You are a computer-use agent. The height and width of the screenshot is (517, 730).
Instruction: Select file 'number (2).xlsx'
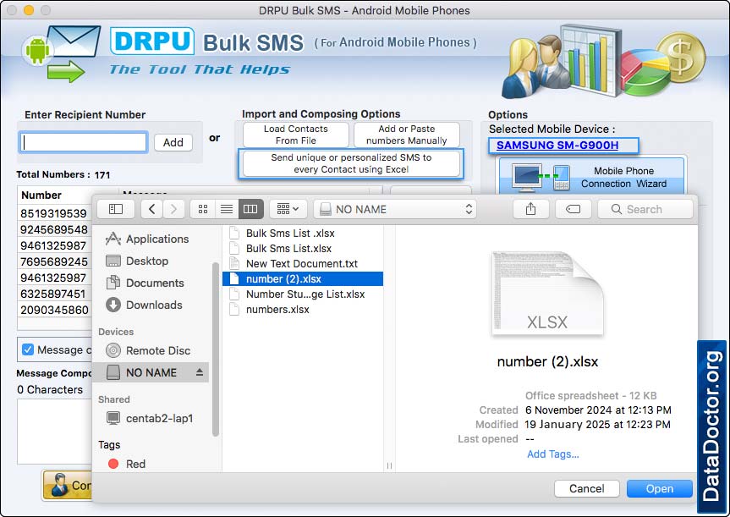point(303,279)
